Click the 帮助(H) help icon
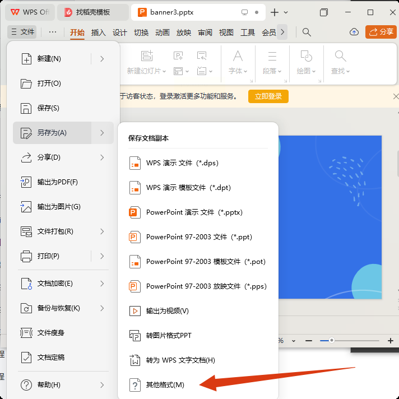Viewport: 399px width, 399px height. coord(26,385)
